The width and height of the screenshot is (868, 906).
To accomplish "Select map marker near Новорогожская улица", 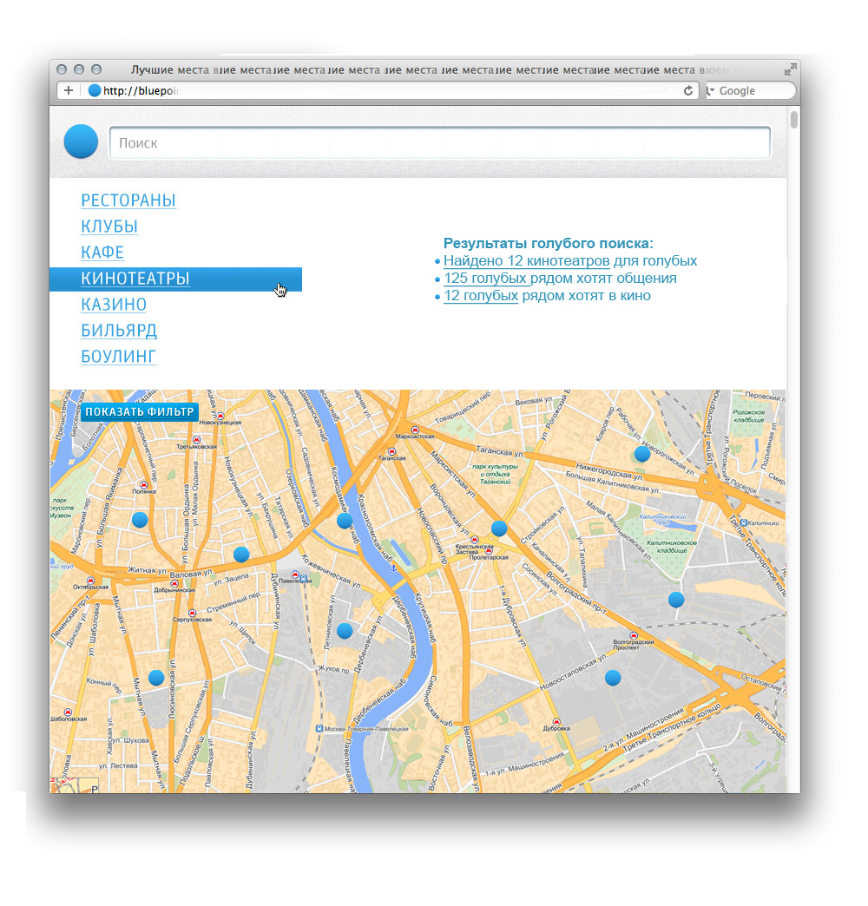I will (x=642, y=453).
